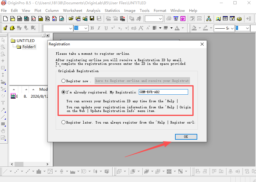The width and height of the screenshot is (256, 182).
Task: Click the Open Excel folder icon
Action: (x=85, y=19)
